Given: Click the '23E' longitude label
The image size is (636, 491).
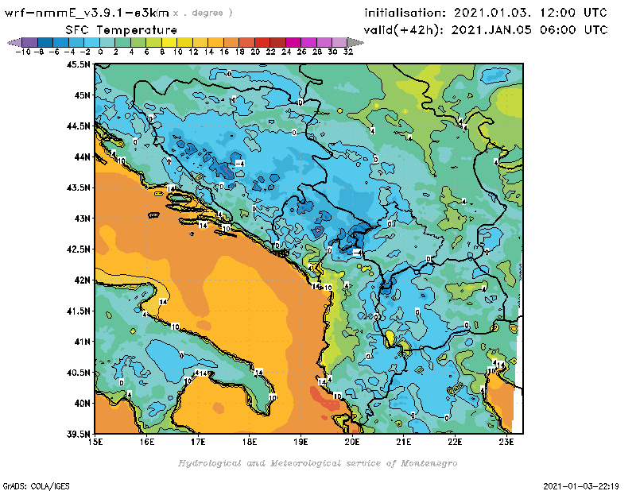Looking at the screenshot, I should click(x=506, y=442).
